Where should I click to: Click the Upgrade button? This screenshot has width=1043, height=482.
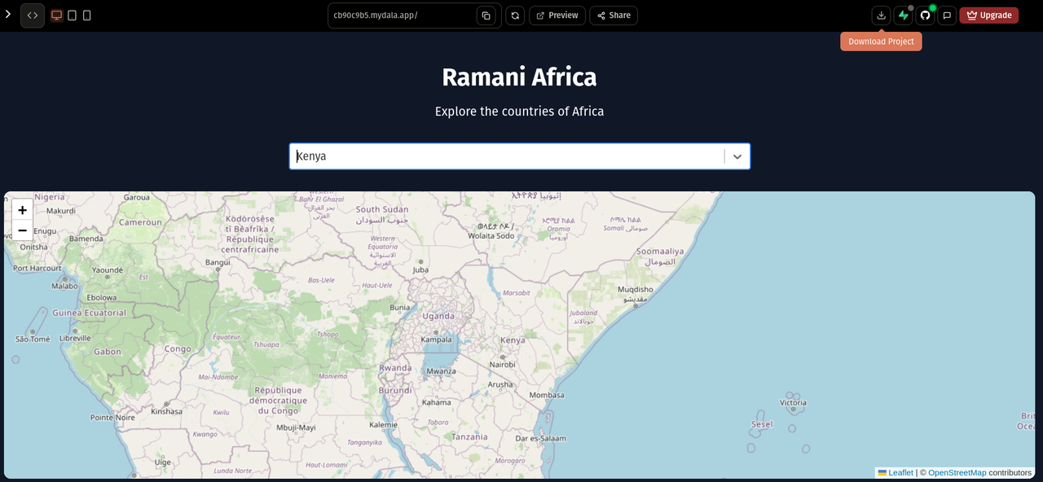[x=989, y=15]
